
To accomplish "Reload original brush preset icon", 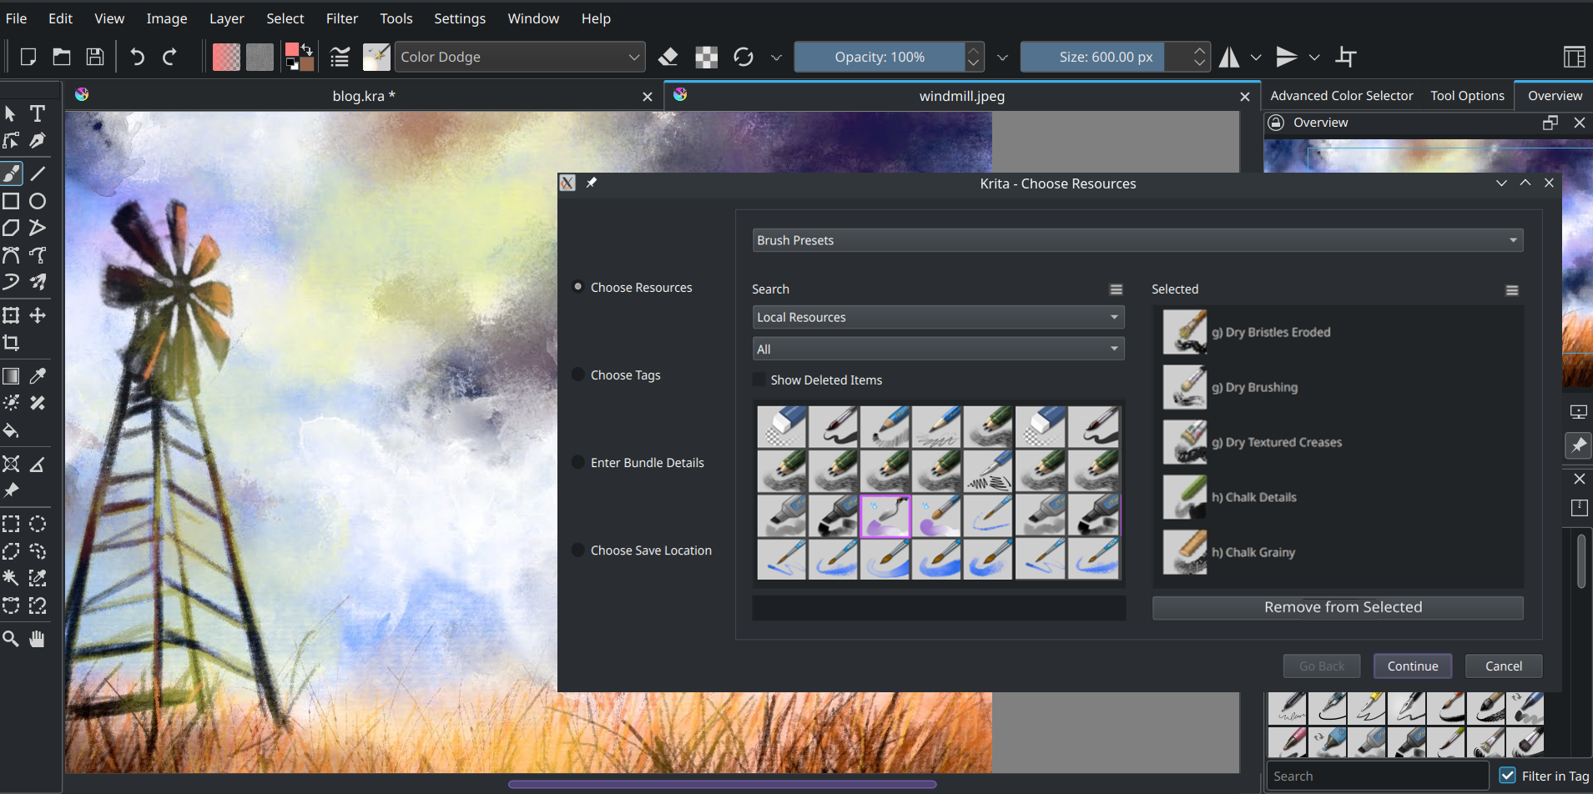I will click(x=744, y=57).
